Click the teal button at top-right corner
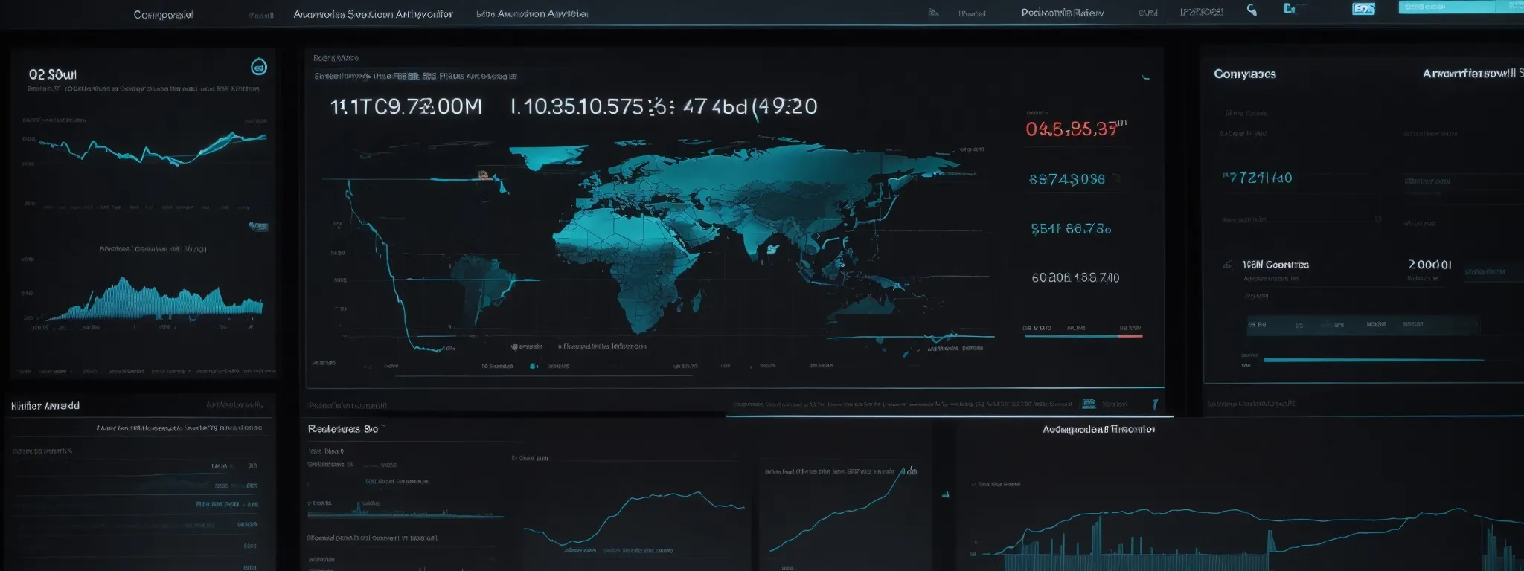The image size is (1524, 571). pos(1446,7)
